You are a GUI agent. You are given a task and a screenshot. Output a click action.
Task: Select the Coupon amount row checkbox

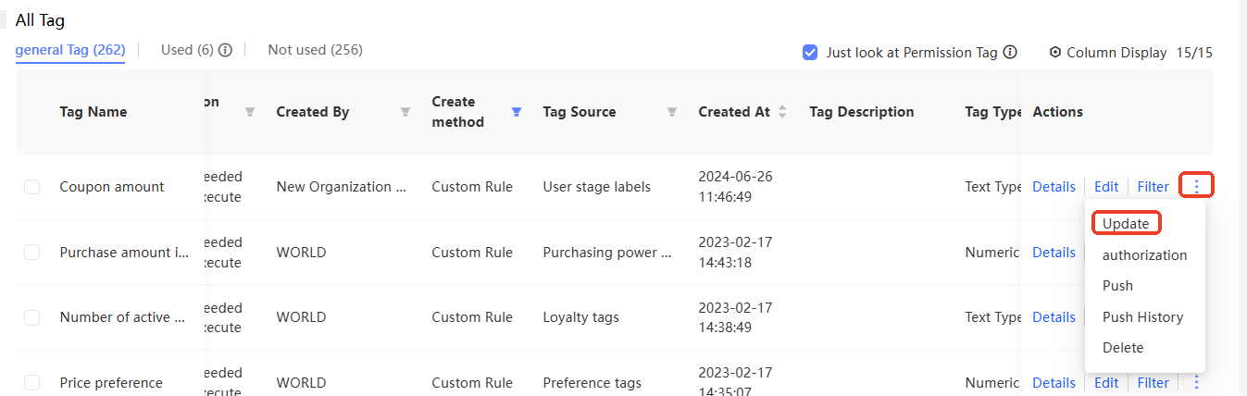point(32,187)
